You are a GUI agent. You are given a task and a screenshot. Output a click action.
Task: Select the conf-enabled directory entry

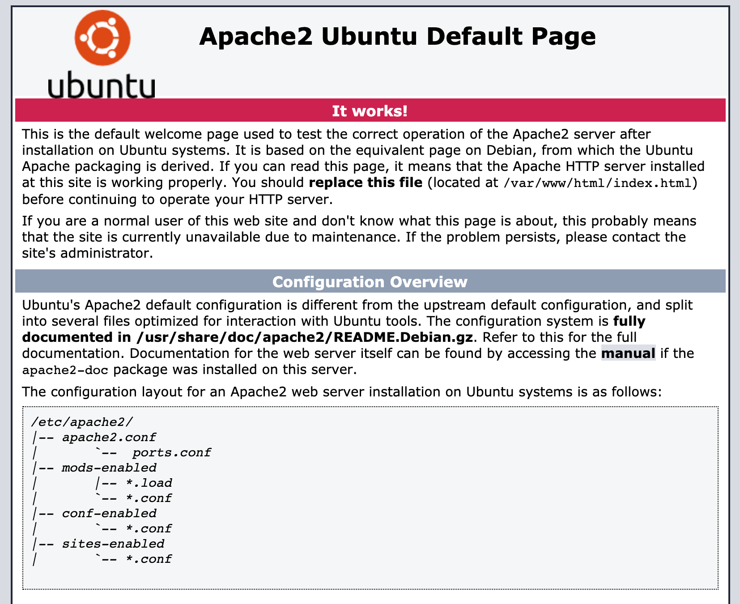pyautogui.click(x=108, y=513)
